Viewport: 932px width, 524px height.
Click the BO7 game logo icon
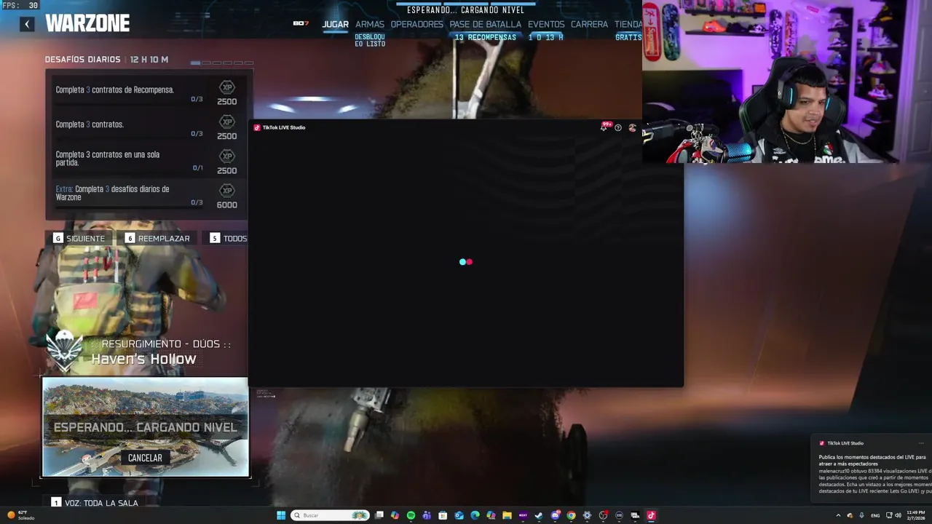click(301, 23)
